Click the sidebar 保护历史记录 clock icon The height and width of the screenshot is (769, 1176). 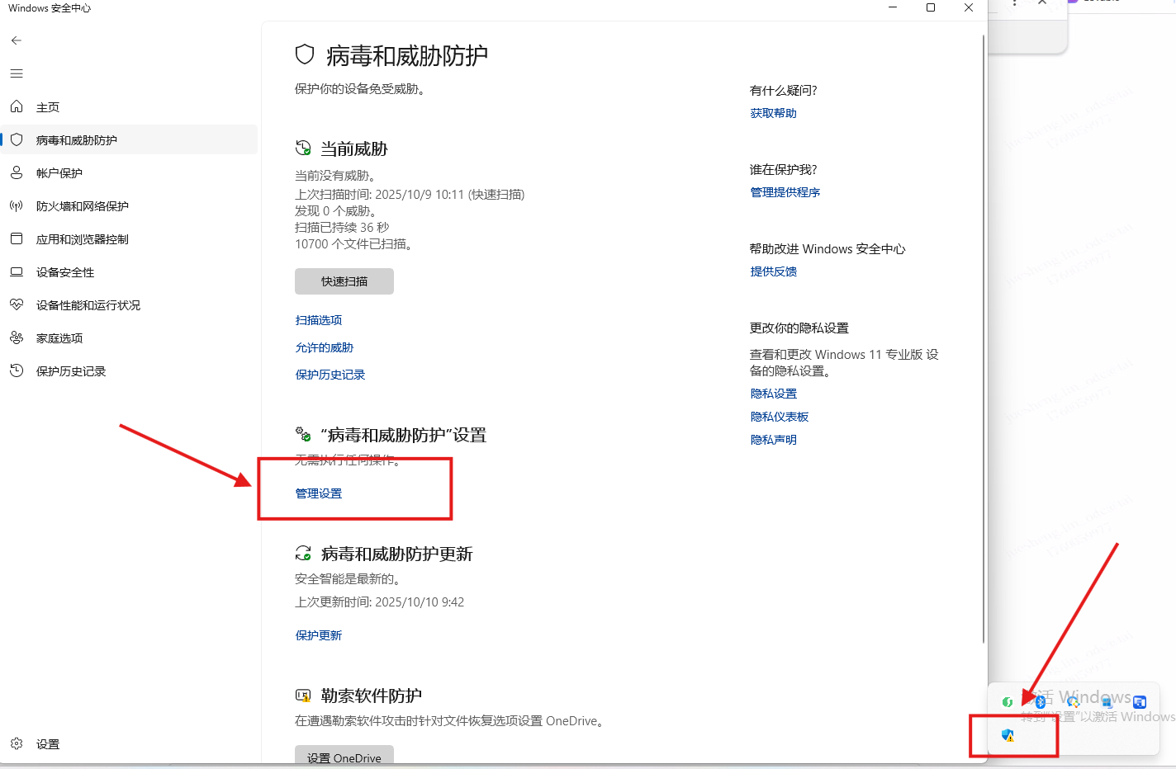click(x=17, y=370)
